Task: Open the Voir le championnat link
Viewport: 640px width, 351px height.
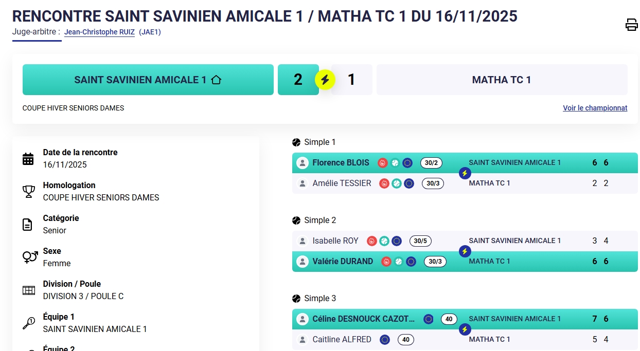Action: [x=595, y=108]
